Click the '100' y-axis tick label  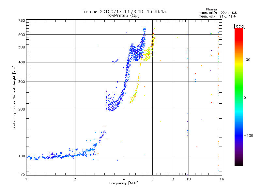pos(22,156)
